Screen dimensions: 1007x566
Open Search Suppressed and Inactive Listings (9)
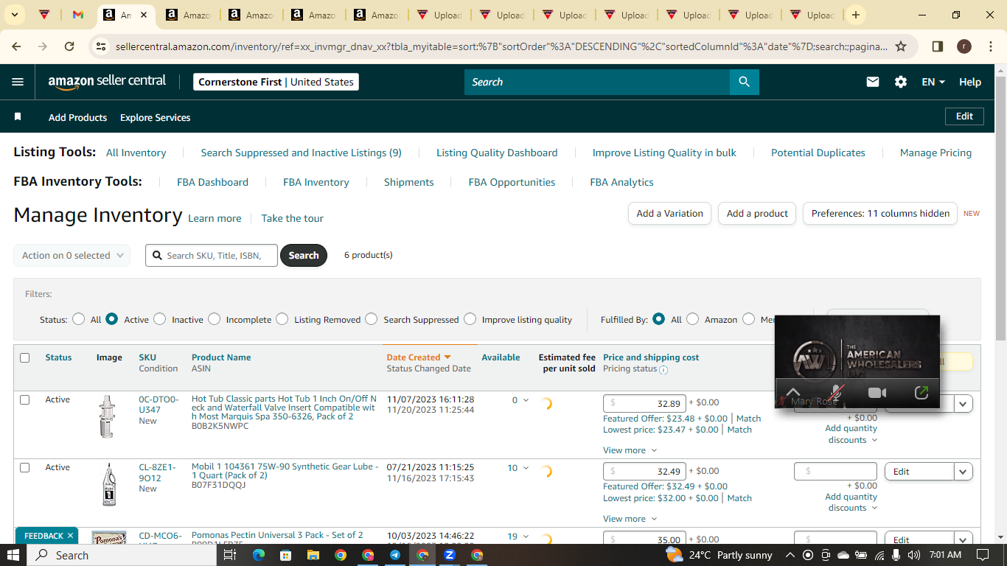tap(302, 153)
